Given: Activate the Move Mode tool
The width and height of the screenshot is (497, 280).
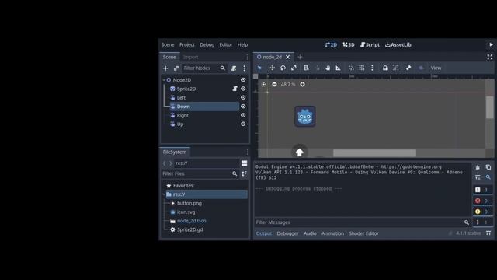Looking at the screenshot, I should coord(272,68).
